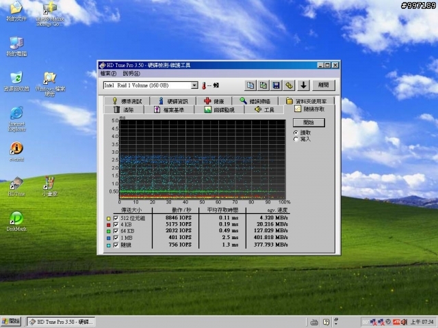Click the 上午 07:34 taskbar clock
Image resolution: width=438 pixels, height=328 pixels.
point(422,322)
